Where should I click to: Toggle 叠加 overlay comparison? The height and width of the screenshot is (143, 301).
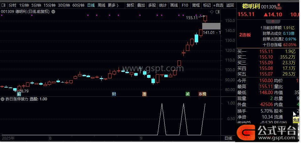[x=141, y=5]
